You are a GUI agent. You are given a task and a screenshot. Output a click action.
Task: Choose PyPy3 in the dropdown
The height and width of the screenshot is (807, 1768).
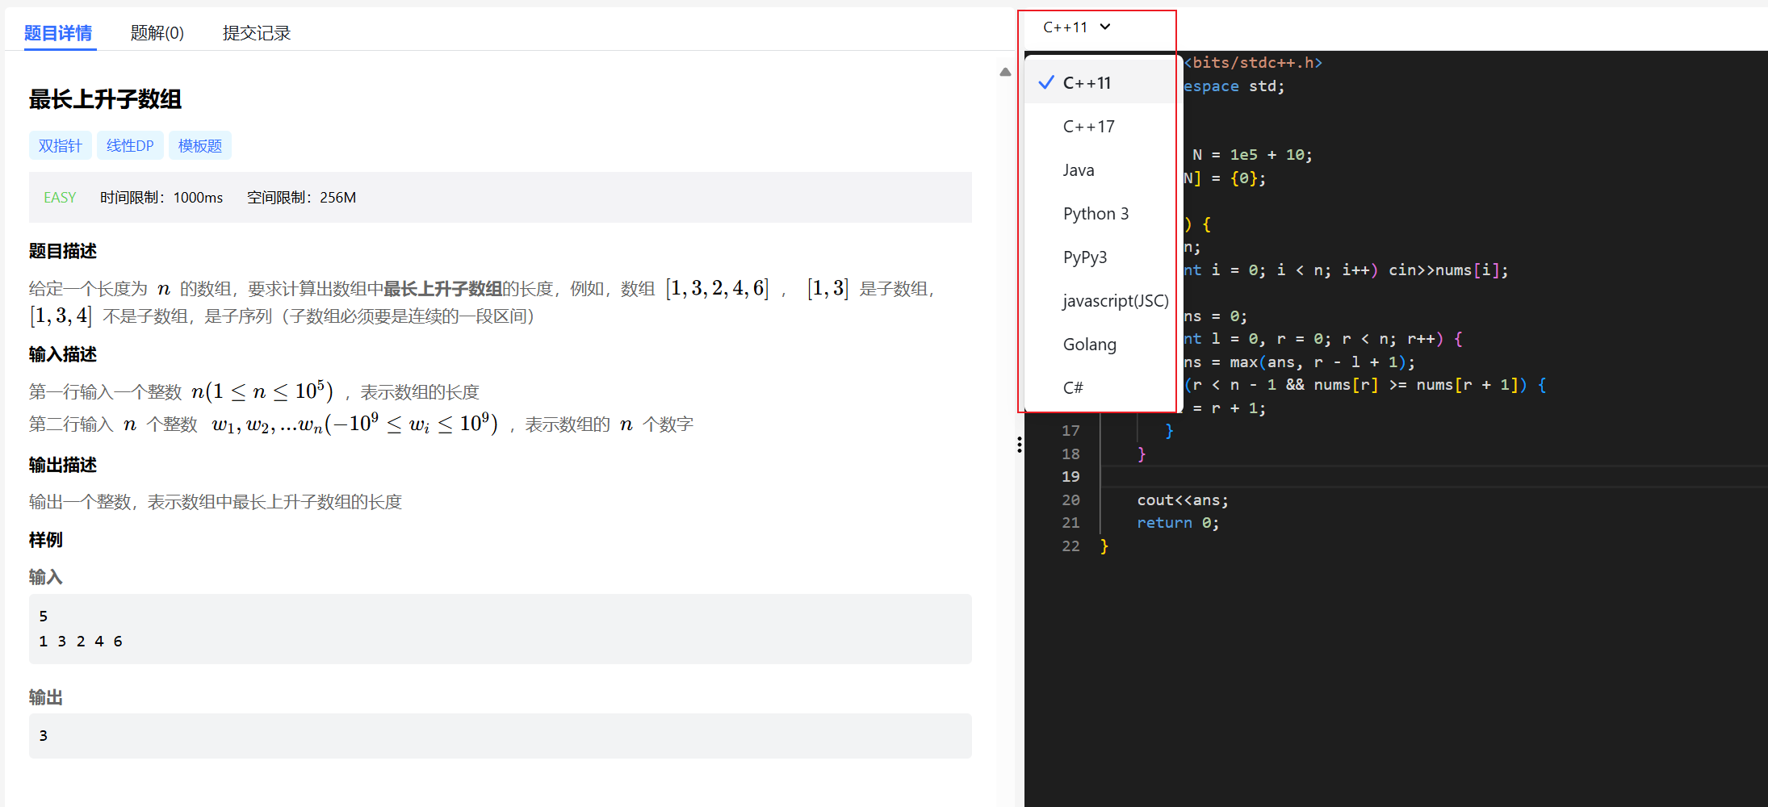click(x=1084, y=257)
